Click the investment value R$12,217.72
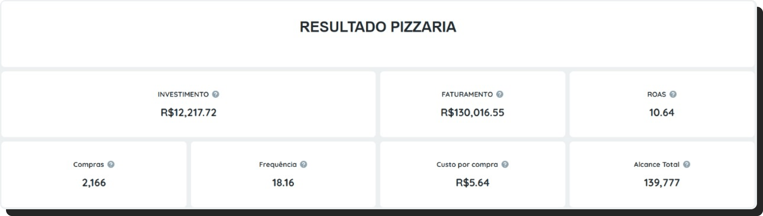This screenshot has width=763, height=216. pyautogui.click(x=188, y=112)
